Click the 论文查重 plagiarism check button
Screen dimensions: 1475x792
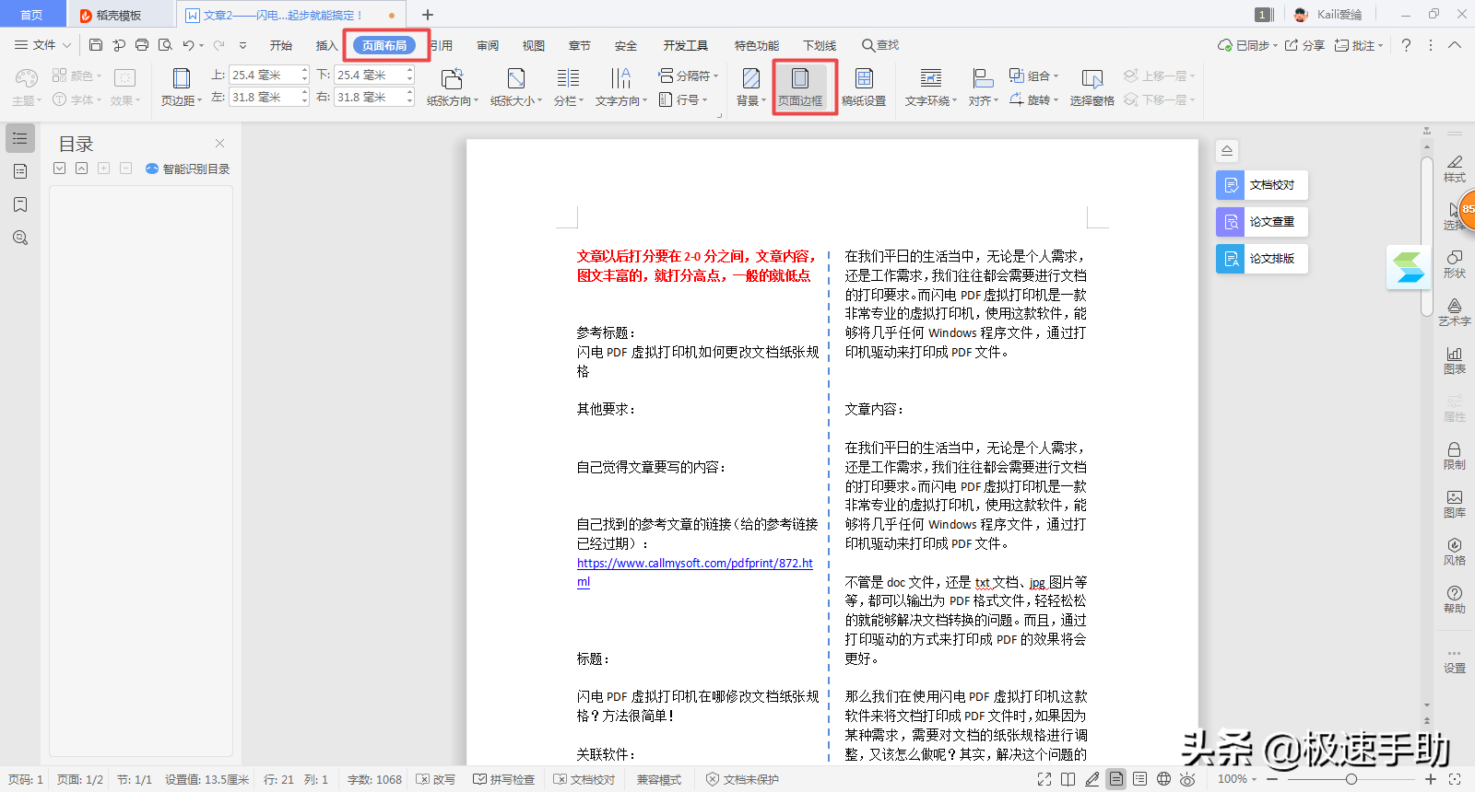1261,222
